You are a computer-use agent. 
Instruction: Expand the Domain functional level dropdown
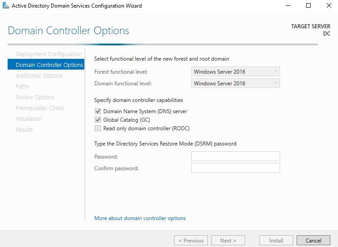click(235, 83)
